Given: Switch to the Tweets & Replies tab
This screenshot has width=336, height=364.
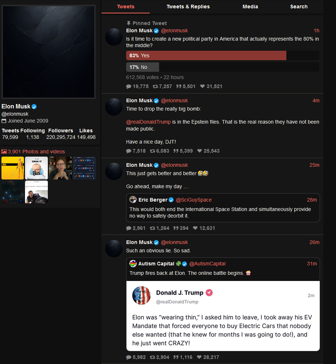Looking at the screenshot, I should click(x=188, y=7).
